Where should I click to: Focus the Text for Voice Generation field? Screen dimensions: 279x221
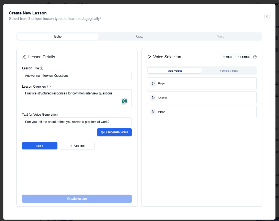77,122
